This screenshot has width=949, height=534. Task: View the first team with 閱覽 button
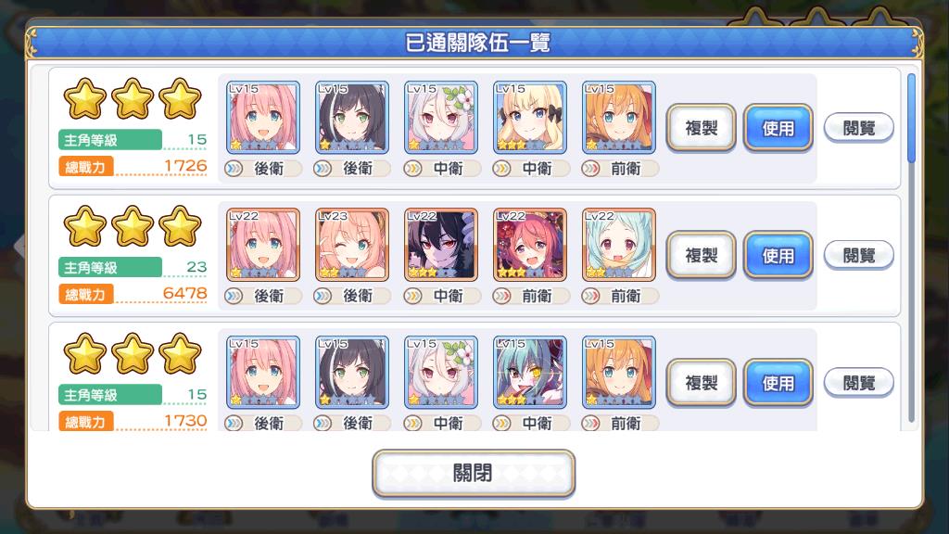[859, 128]
